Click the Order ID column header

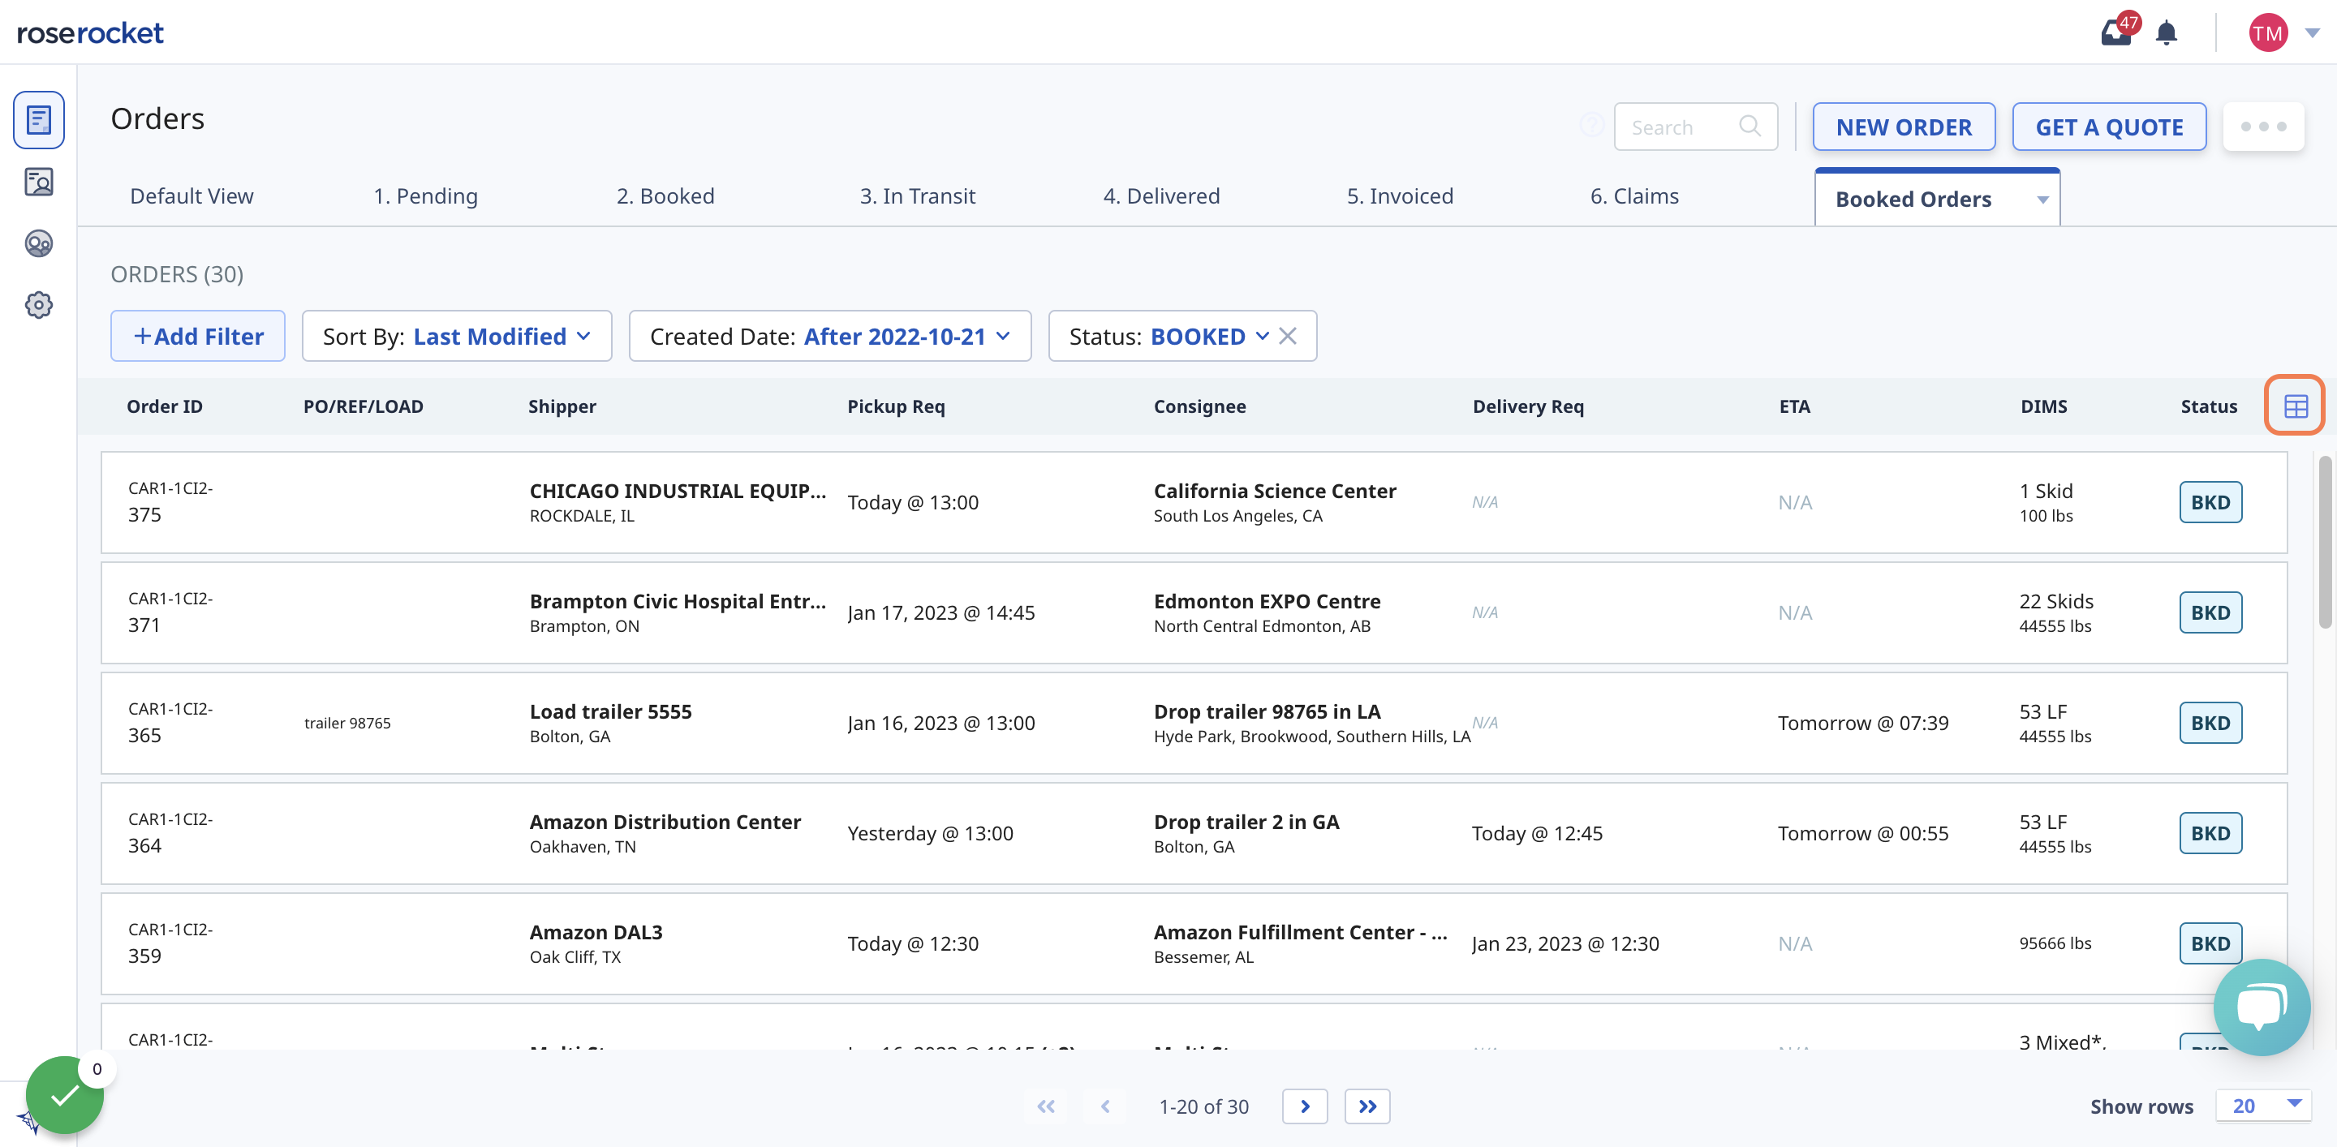[164, 406]
